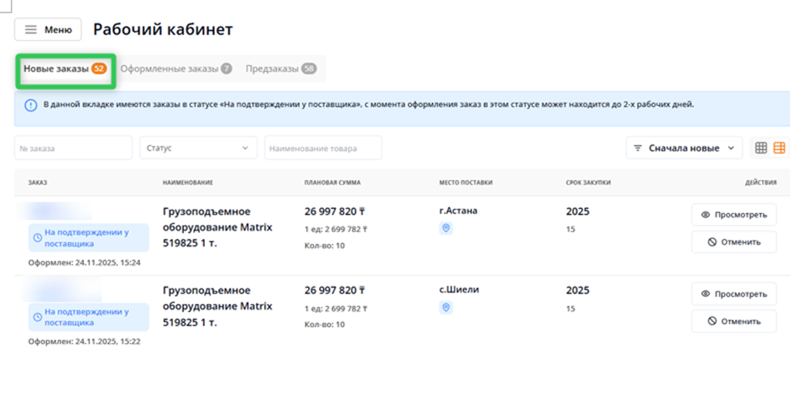The width and height of the screenshot is (811, 398).
Task: Click the orange 52 counter badge
Action: tap(99, 69)
